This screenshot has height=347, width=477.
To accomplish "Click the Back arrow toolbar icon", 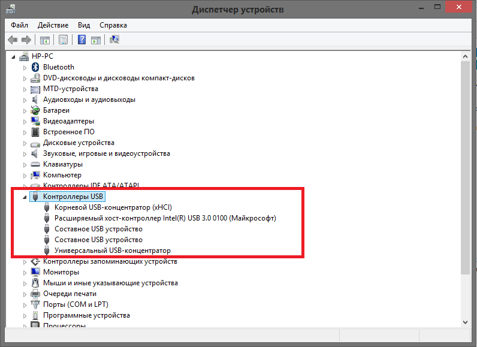I will click(13, 40).
